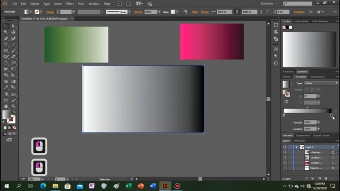340x191 pixels.
Task: Click the Create New Layer icon
Action: (326, 178)
